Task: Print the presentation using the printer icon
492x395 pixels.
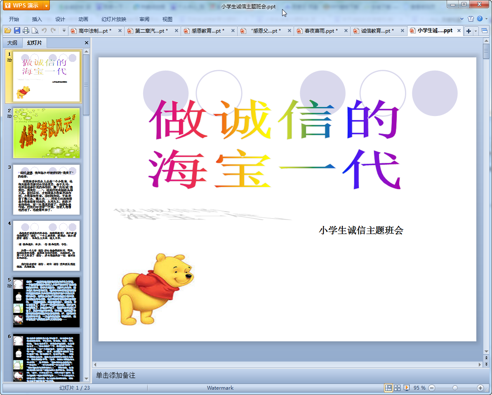Action: tap(26, 31)
